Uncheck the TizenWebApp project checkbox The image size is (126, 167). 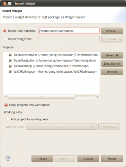click(10, 66)
